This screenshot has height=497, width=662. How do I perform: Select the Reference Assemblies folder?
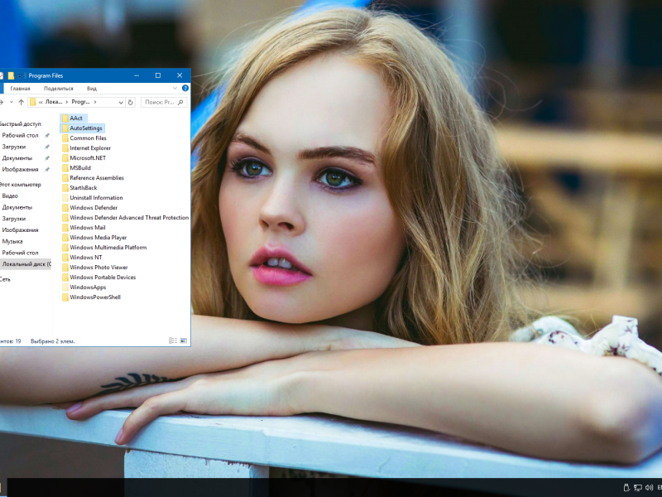click(x=97, y=178)
